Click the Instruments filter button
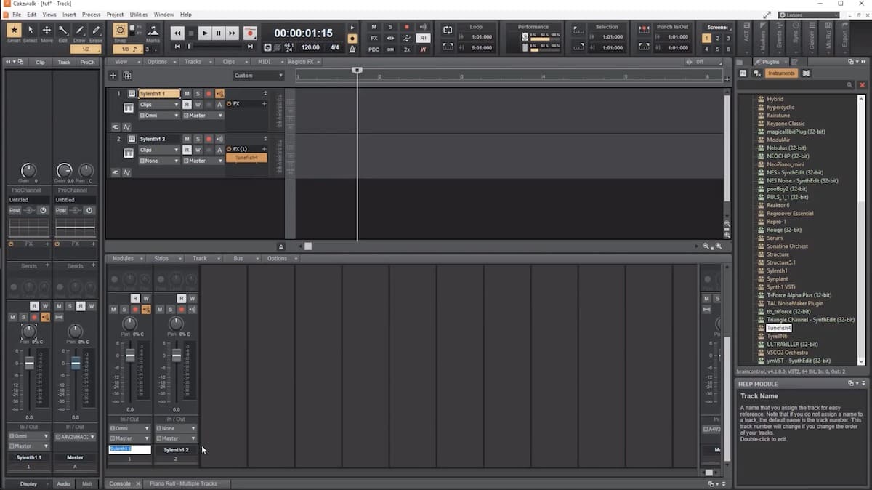 point(782,73)
